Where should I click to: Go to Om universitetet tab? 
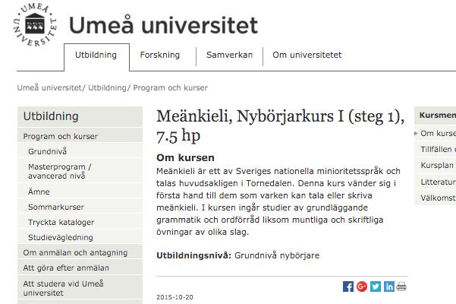coord(307,55)
